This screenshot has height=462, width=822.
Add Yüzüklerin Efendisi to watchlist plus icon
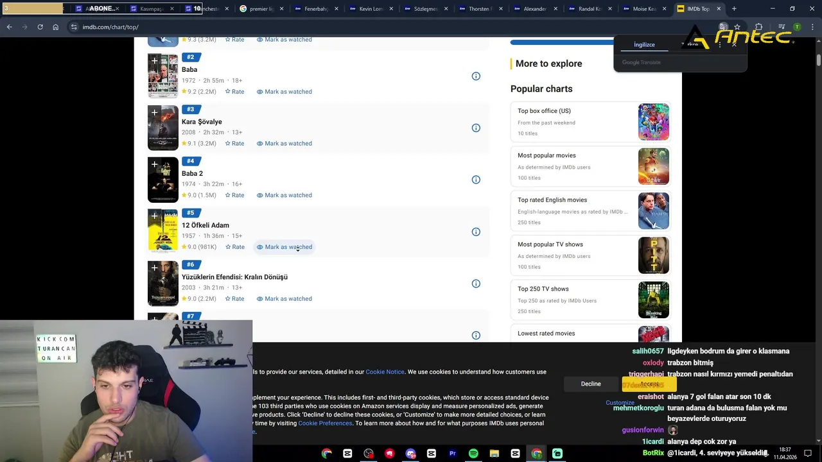click(154, 268)
